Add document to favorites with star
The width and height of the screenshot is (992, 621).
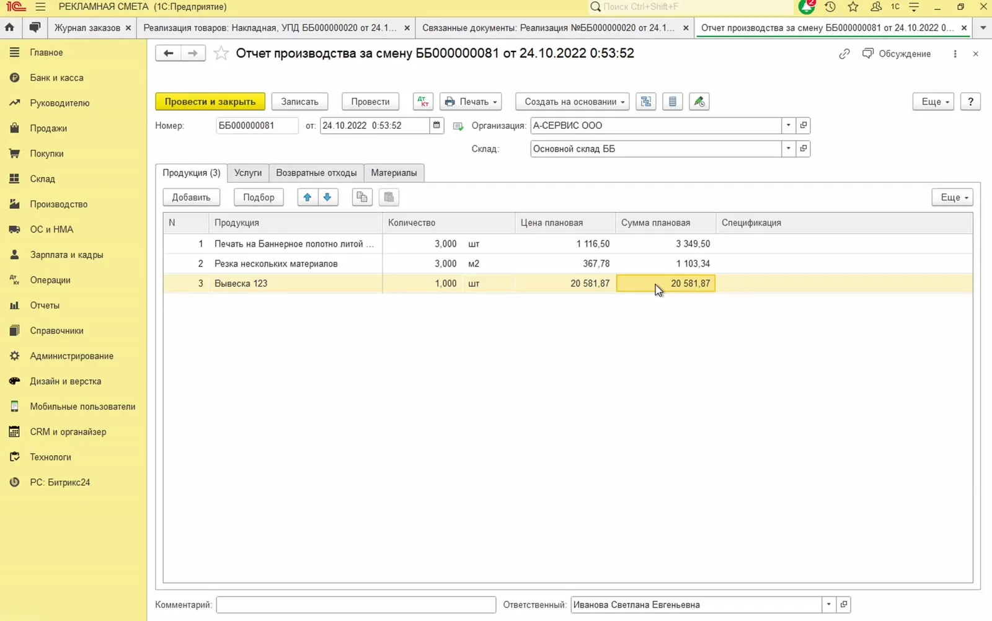[x=221, y=53]
